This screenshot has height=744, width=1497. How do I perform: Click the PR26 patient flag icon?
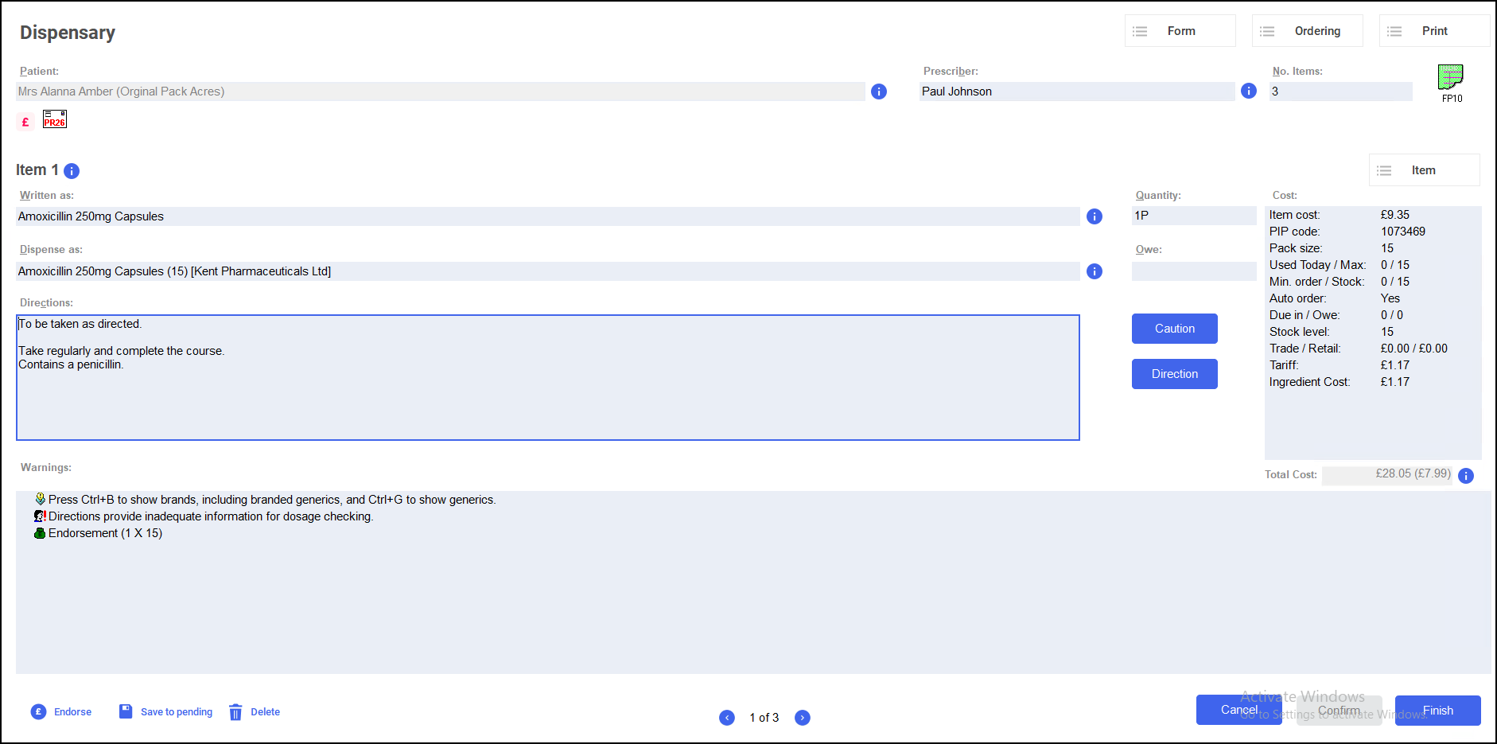(x=55, y=119)
